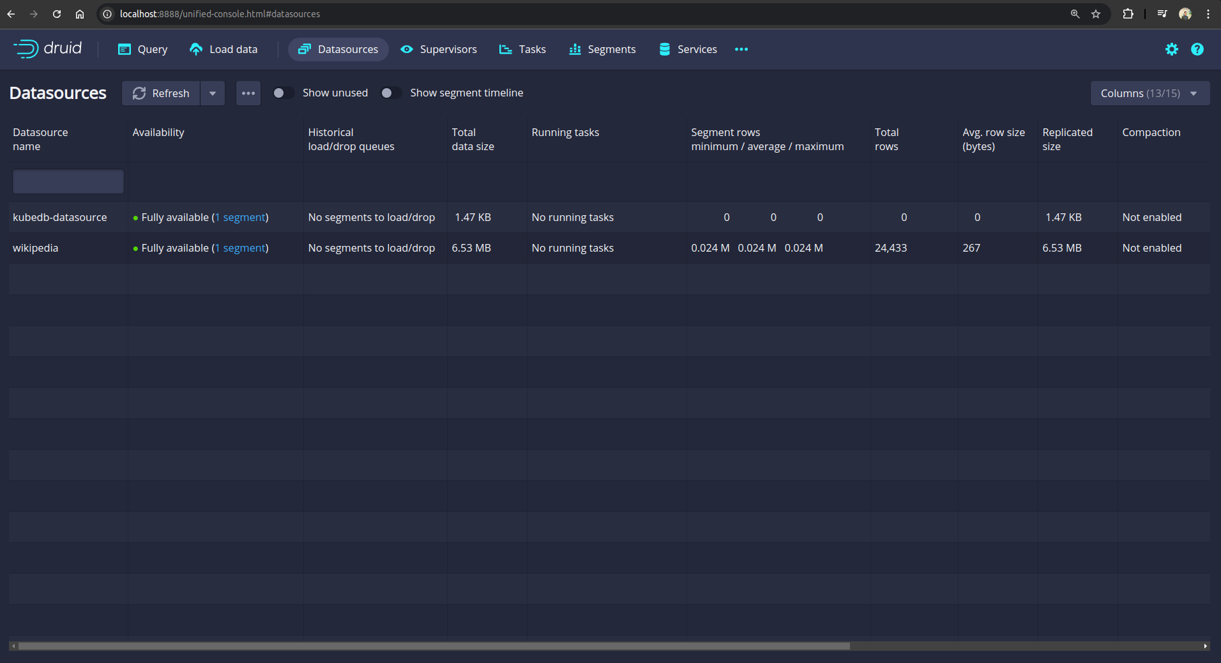Focus the Datasource name filter field
This screenshot has width=1221, height=663.
tap(68, 181)
